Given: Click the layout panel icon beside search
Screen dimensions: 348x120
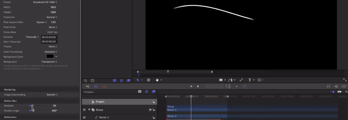Looking at the screenshot, I should [93, 81].
